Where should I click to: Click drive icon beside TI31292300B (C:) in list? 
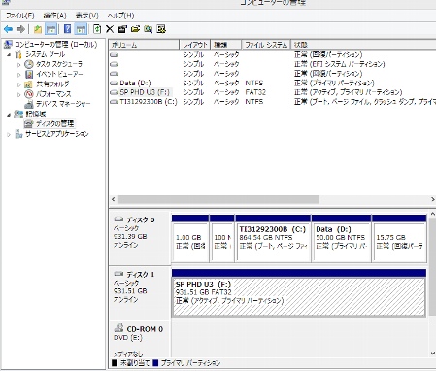(x=114, y=102)
